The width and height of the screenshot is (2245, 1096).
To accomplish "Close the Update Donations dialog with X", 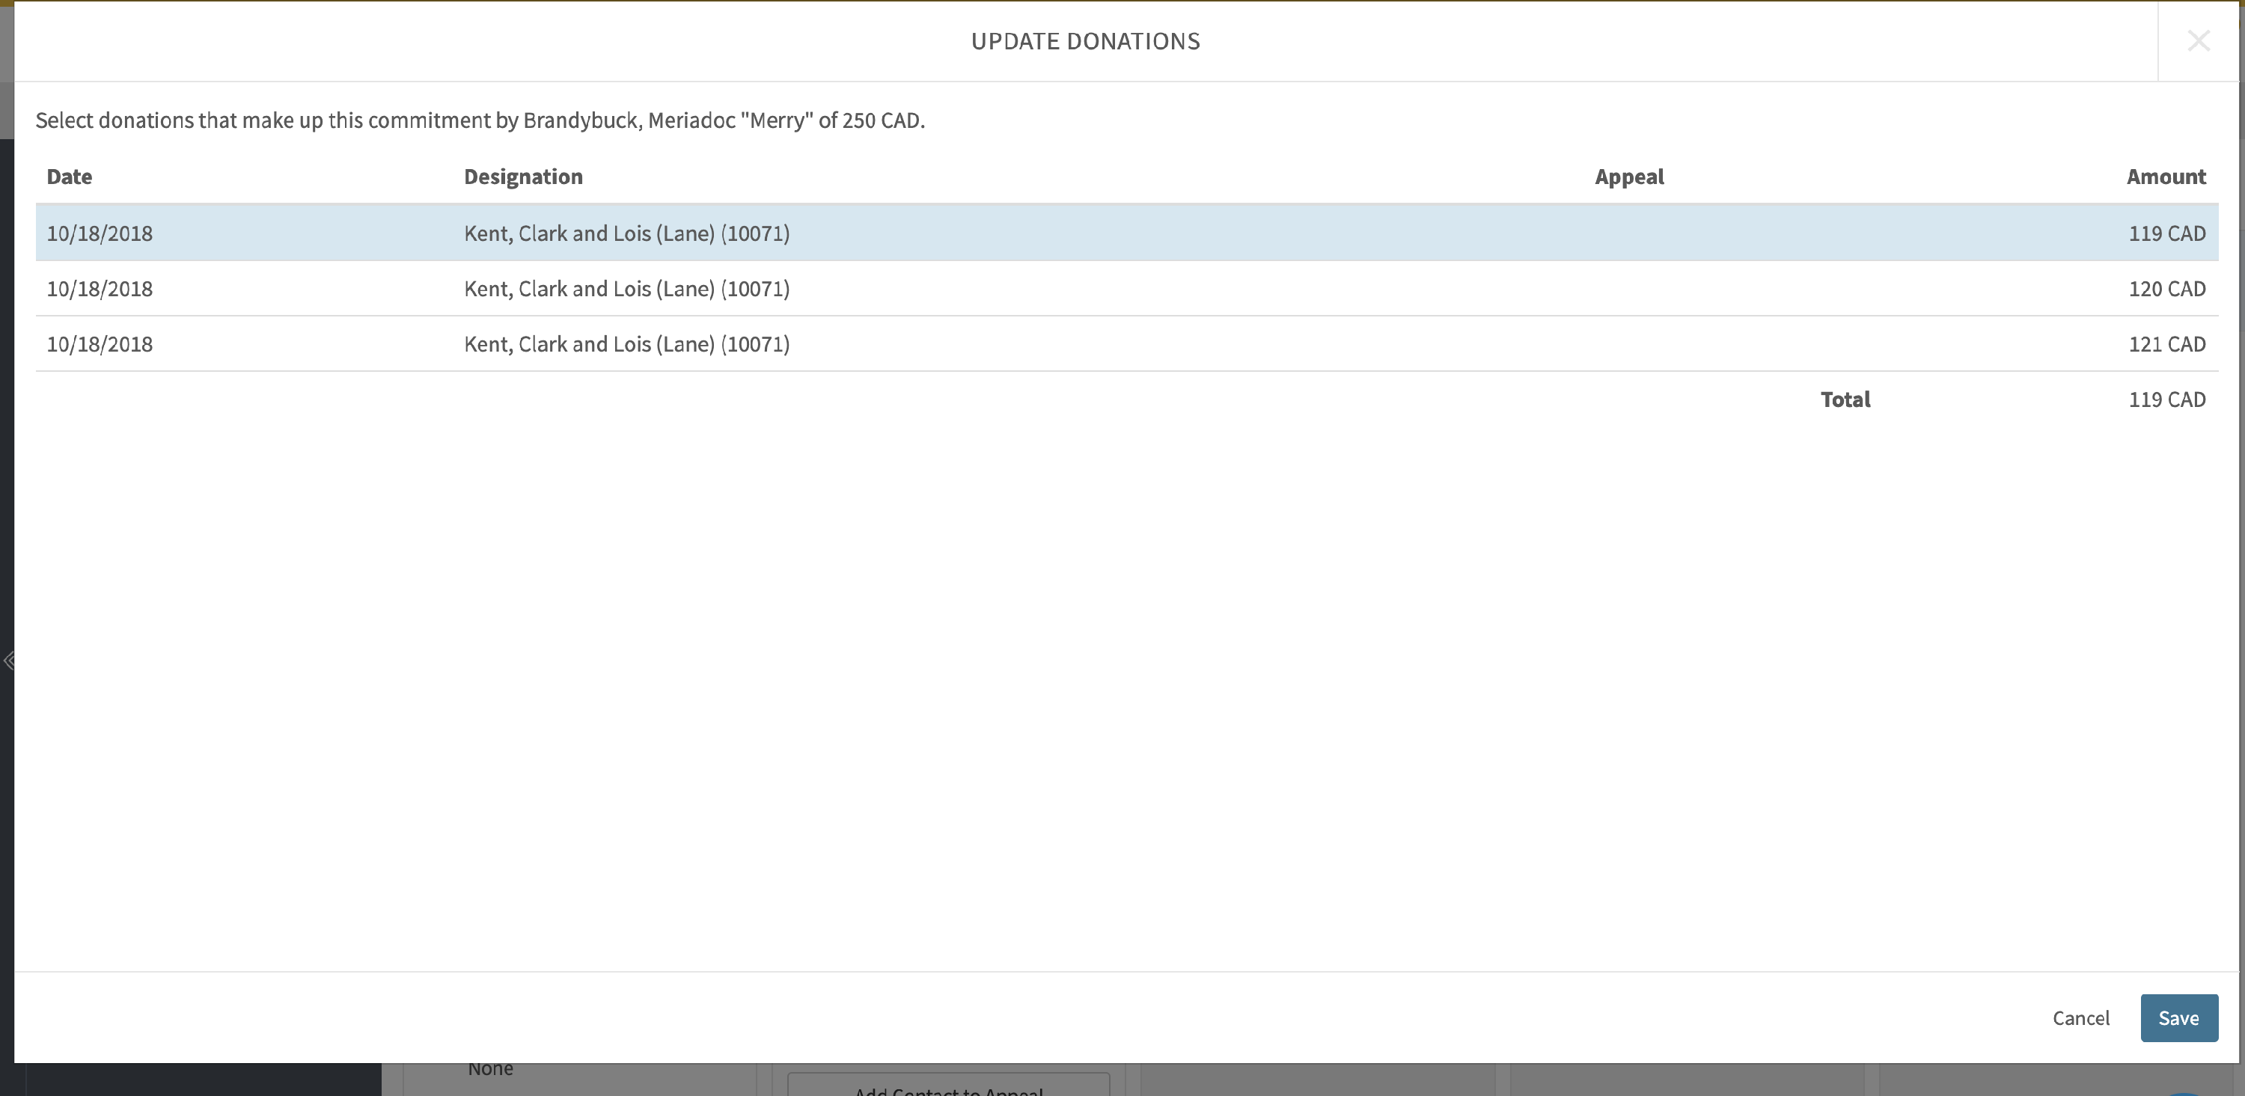I will (2198, 41).
